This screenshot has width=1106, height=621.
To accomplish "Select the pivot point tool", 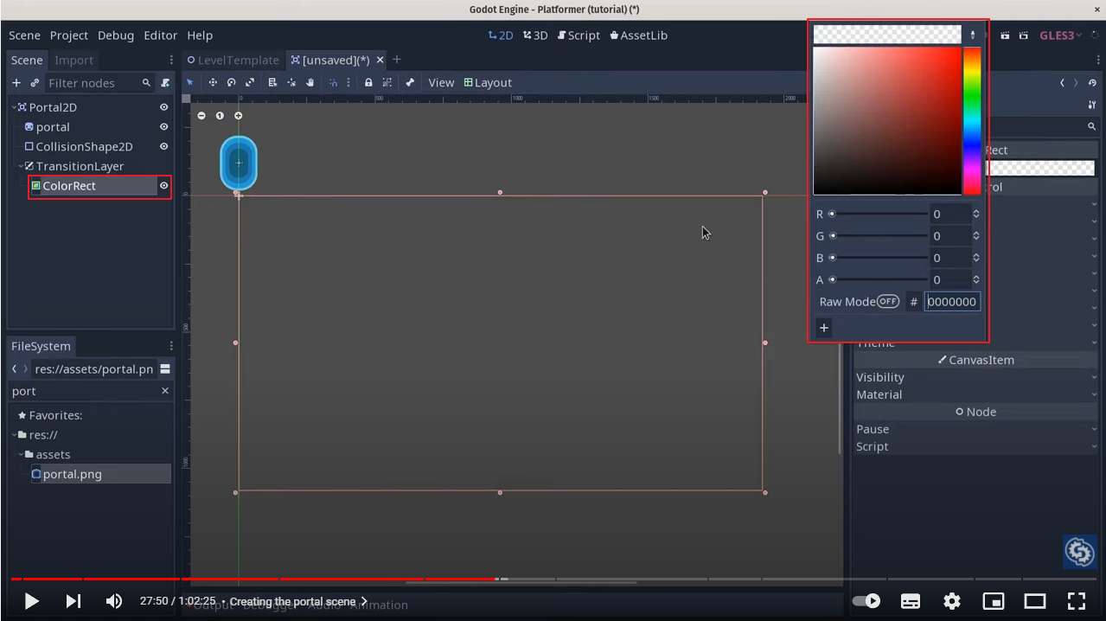I will [x=291, y=82].
